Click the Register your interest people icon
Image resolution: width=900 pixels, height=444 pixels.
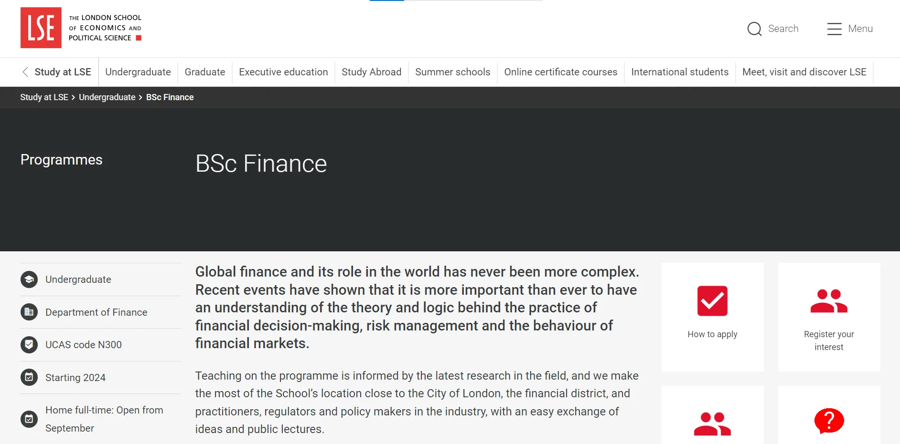pos(829,301)
